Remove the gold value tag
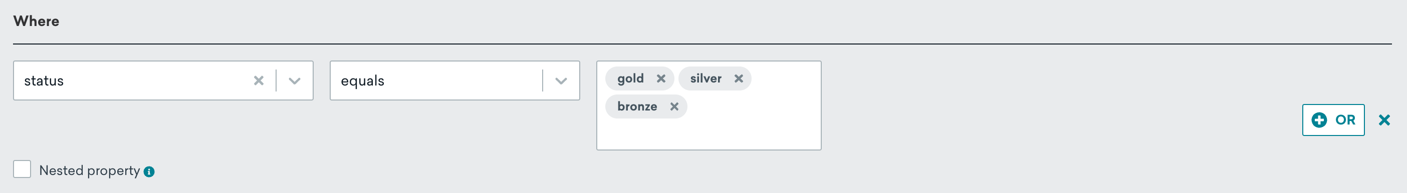Screen dimensions: 1407x193 coord(660,78)
